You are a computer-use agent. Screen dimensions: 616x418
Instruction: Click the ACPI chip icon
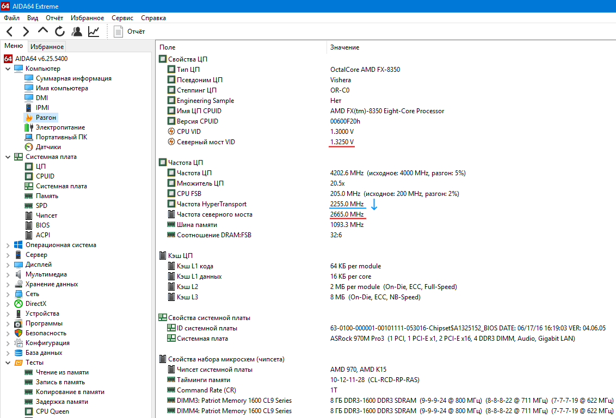coord(29,235)
